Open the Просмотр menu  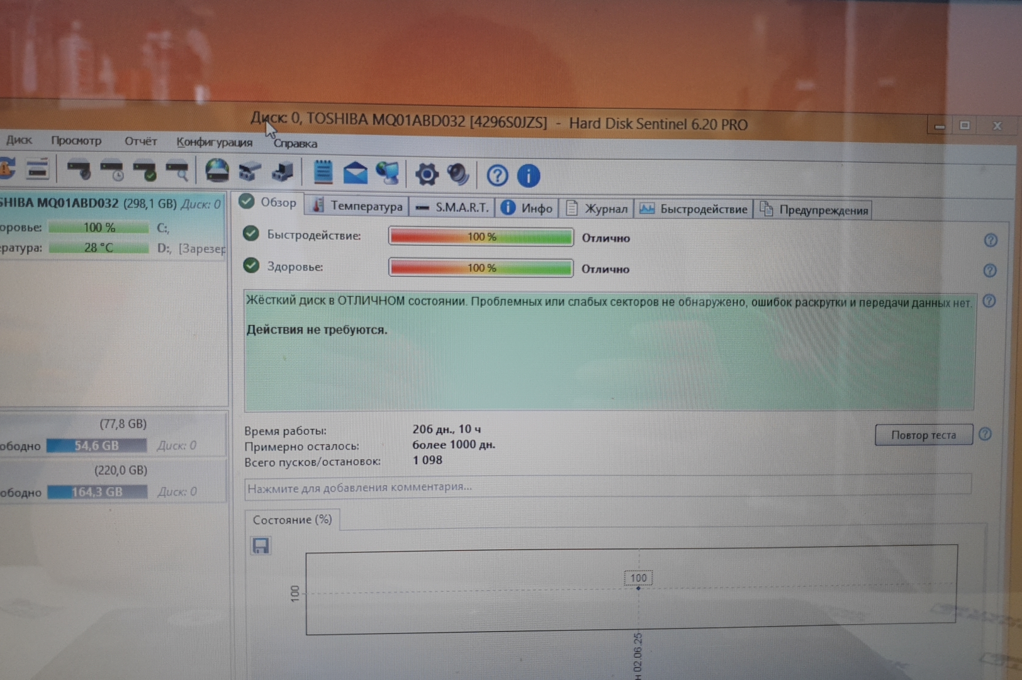click(x=76, y=140)
